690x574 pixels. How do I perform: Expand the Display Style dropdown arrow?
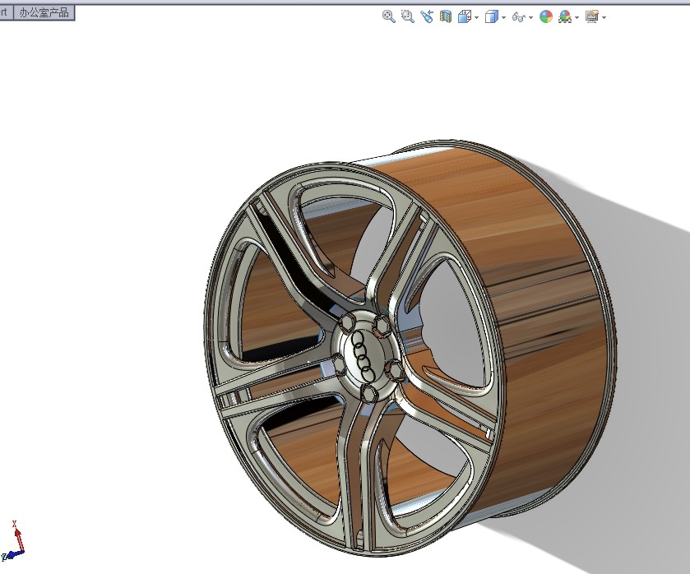click(x=503, y=17)
